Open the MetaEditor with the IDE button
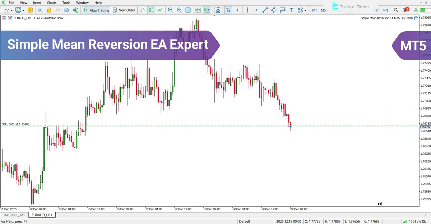Screen dimensions: 431x224 pos(40,10)
